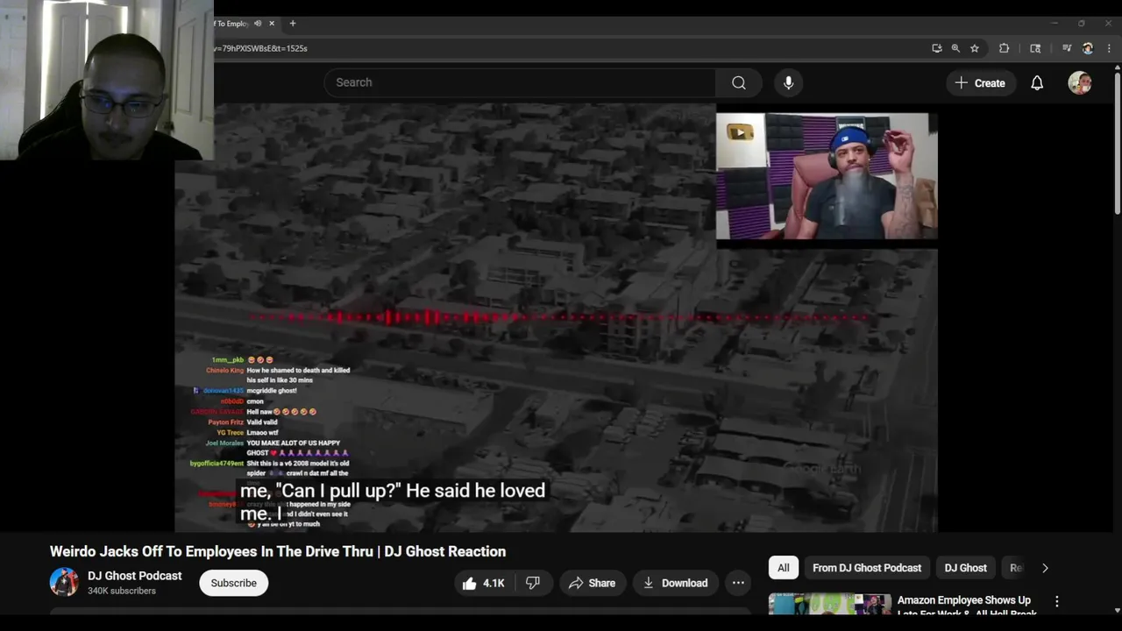
Task: Bookmark this page with star icon
Action: click(974, 48)
